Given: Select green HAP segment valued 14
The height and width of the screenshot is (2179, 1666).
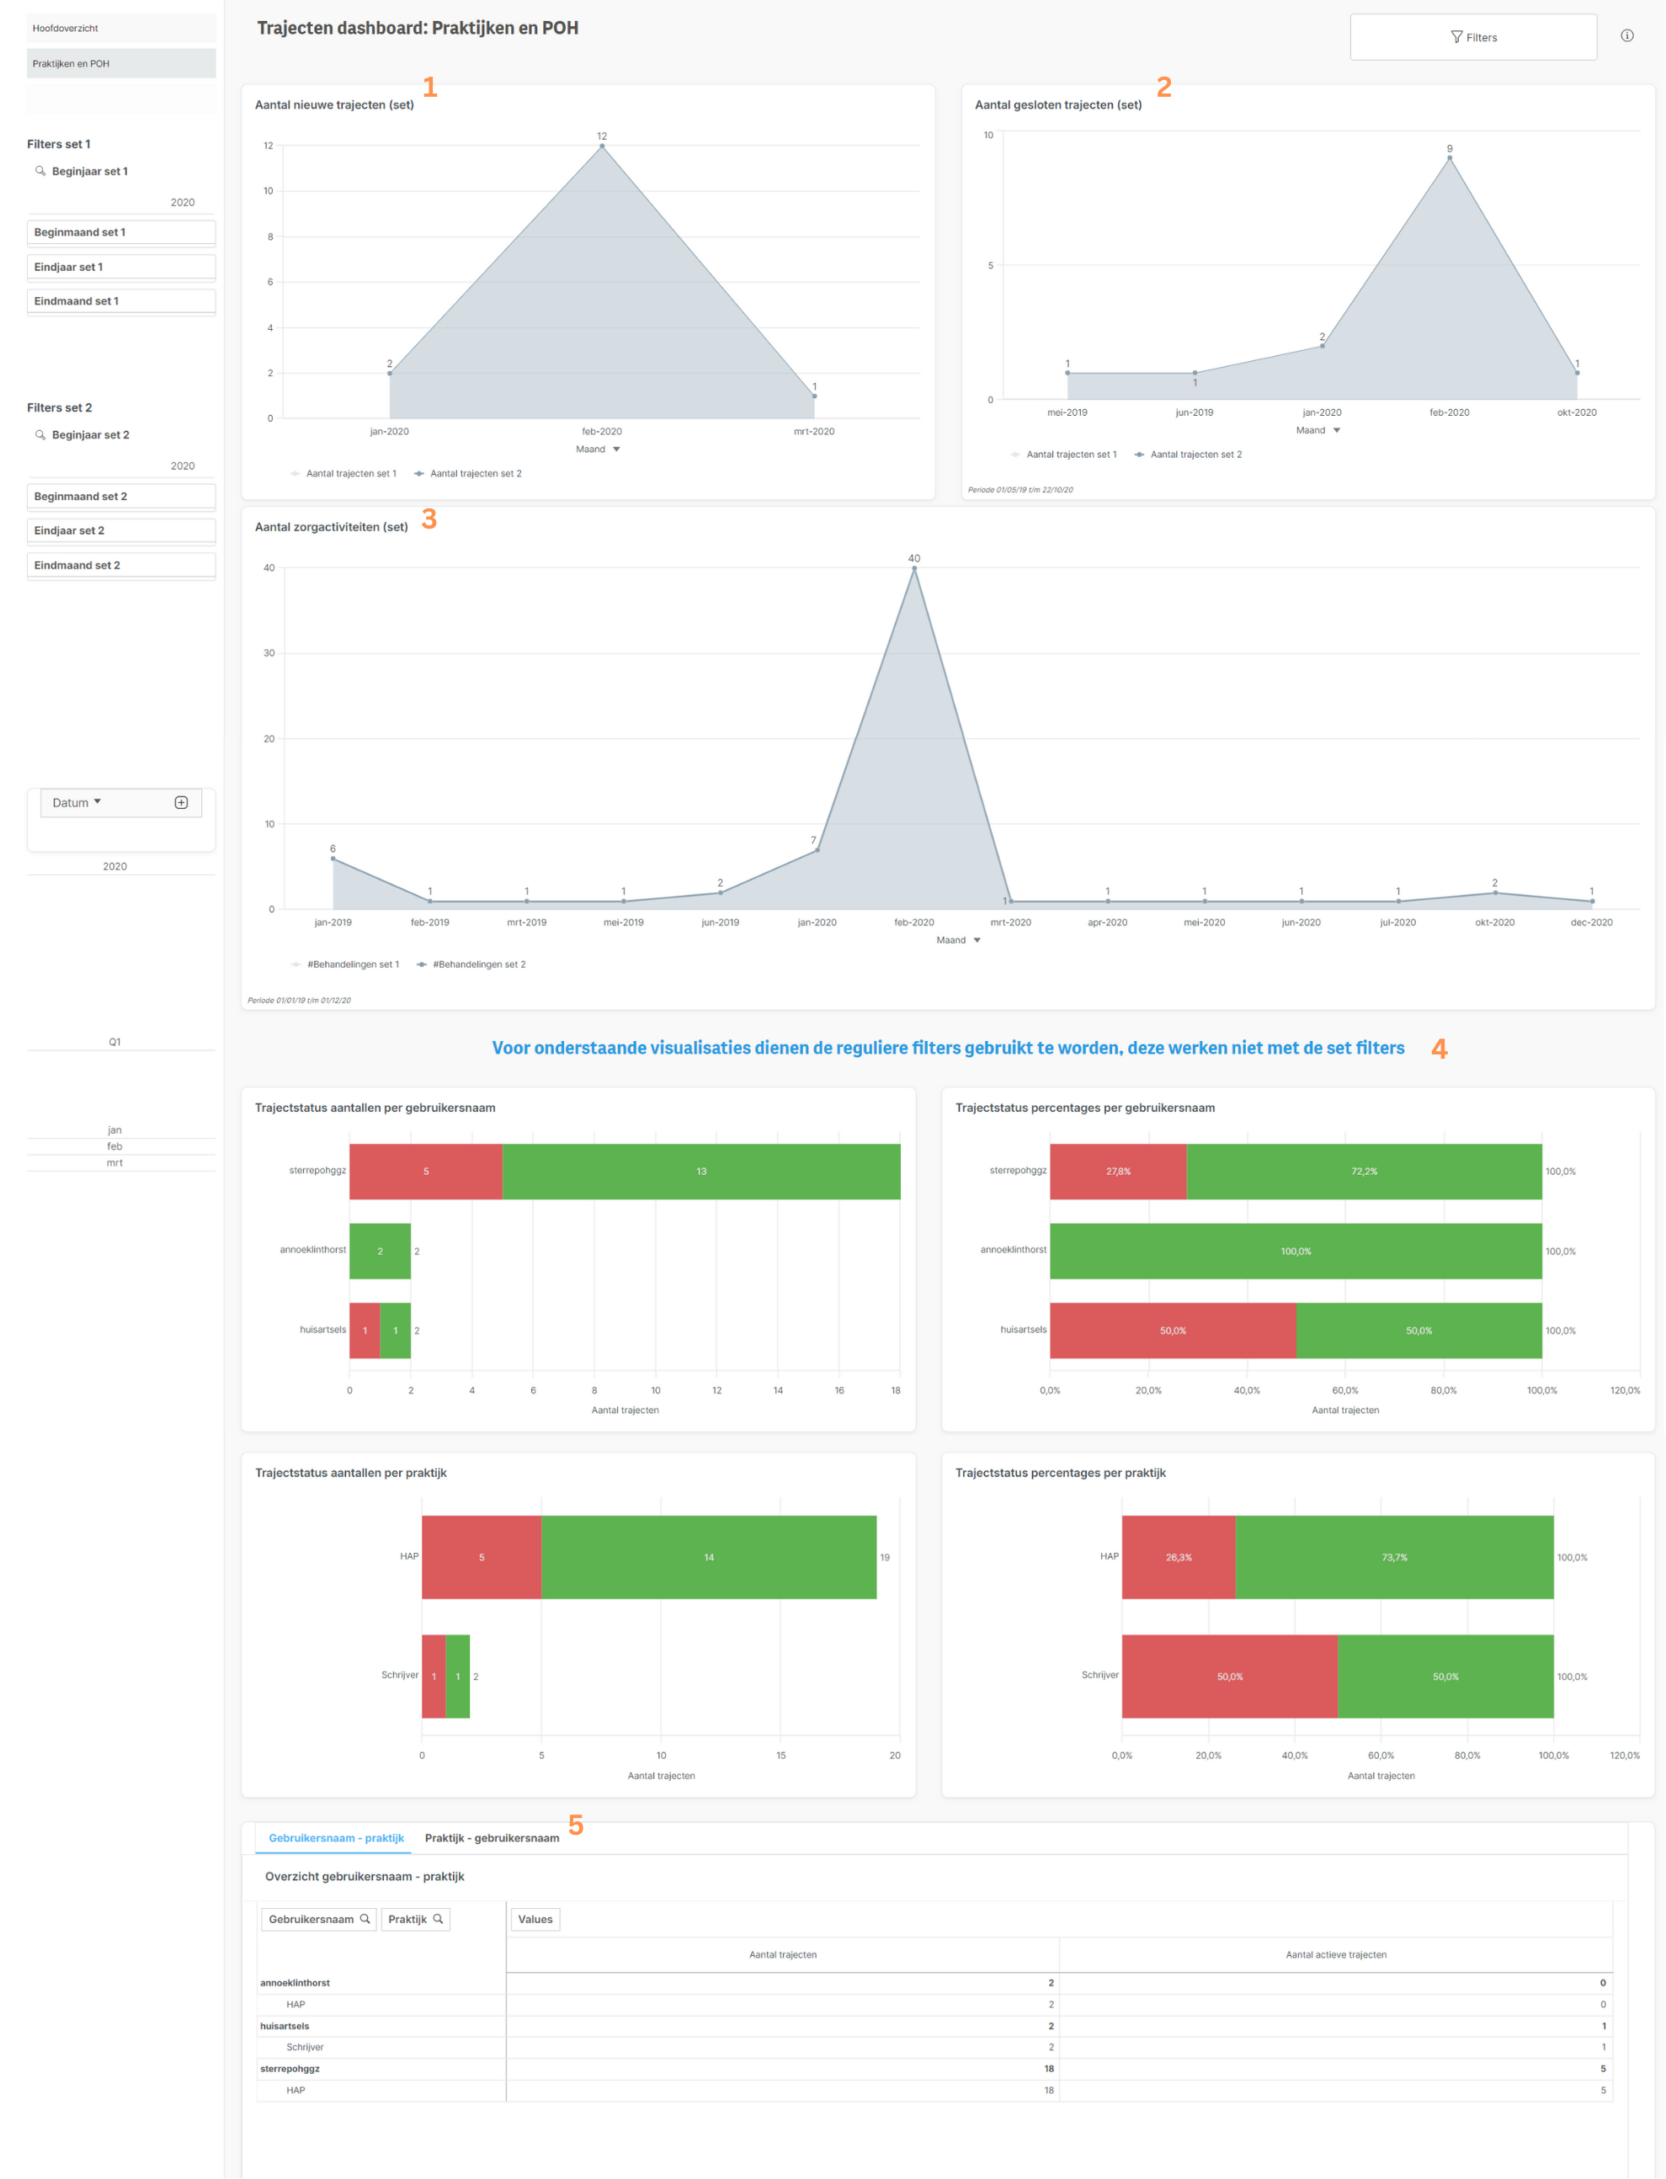Looking at the screenshot, I should tap(709, 1557).
